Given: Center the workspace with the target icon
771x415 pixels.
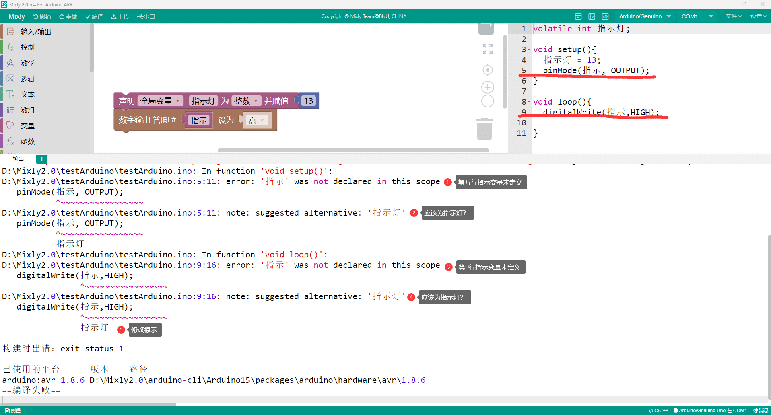Looking at the screenshot, I should tap(488, 70).
